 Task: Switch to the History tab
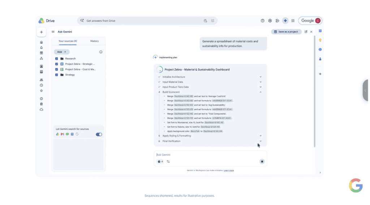click(x=94, y=41)
